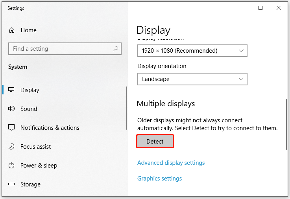Click the Storage drive icon
This screenshot has width=290, height=199.
coord(11,184)
